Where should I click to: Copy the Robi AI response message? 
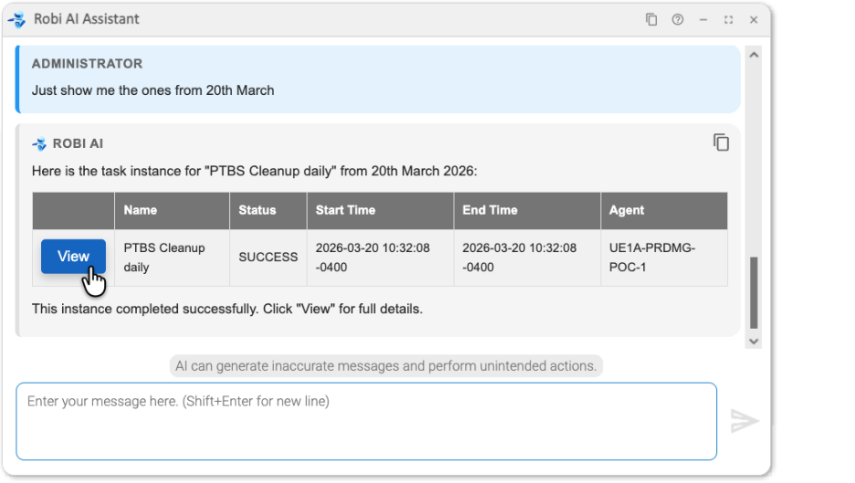pyautogui.click(x=721, y=142)
